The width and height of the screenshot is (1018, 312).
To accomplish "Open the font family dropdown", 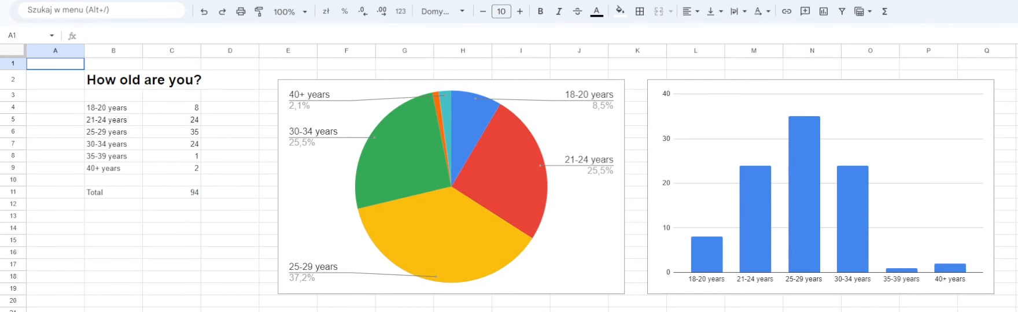I will point(442,12).
